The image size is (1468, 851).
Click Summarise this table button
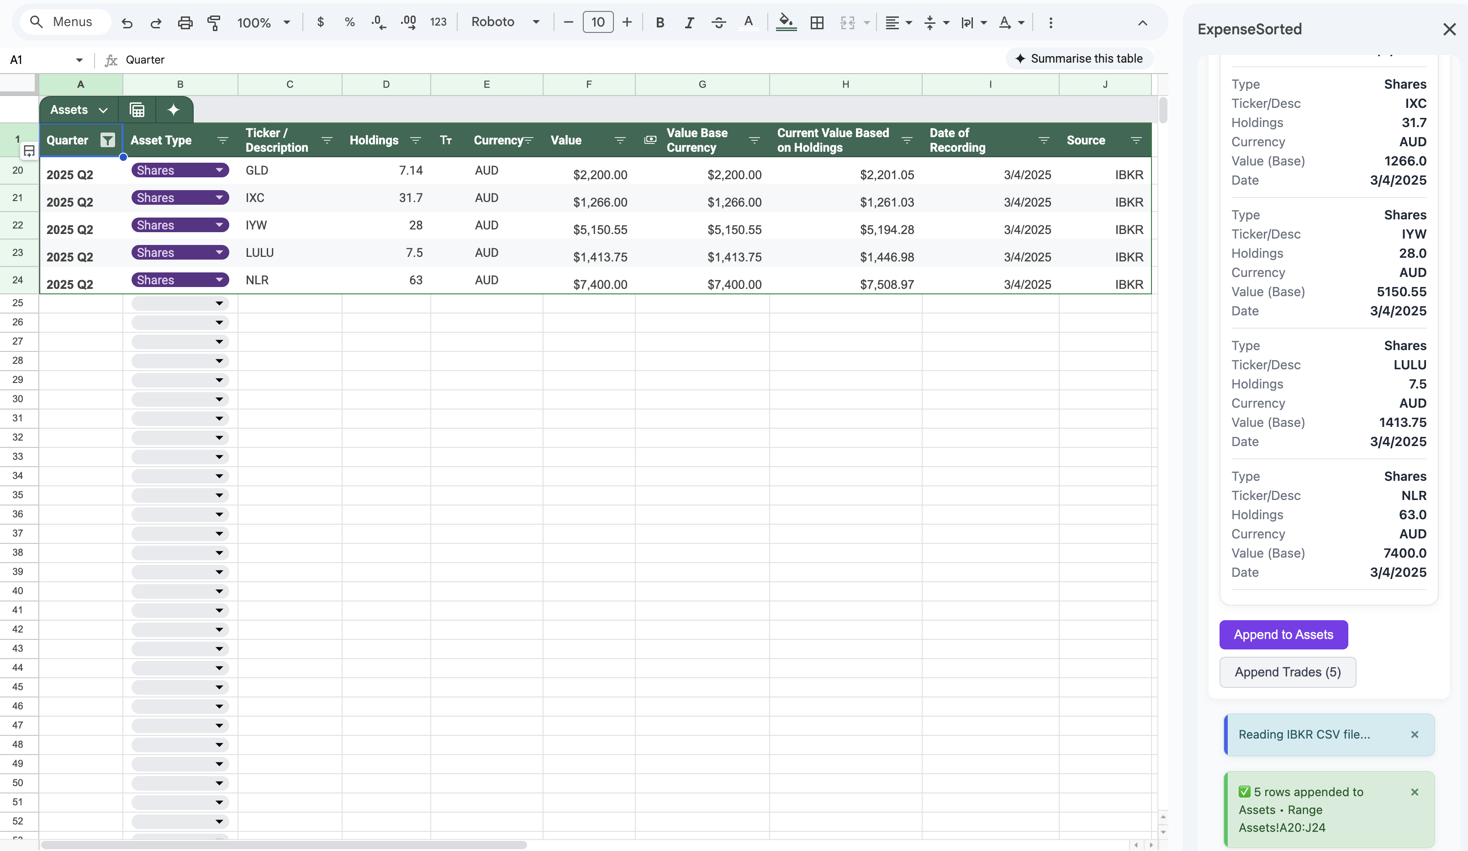[x=1079, y=59]
